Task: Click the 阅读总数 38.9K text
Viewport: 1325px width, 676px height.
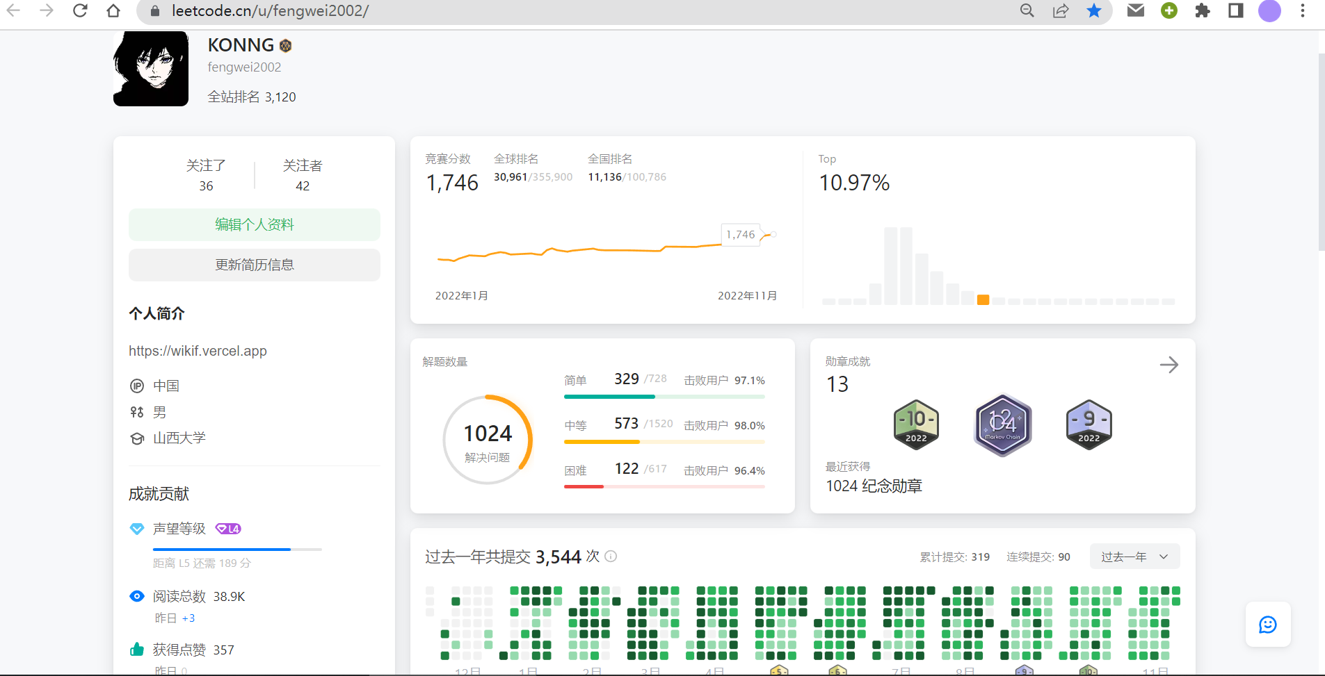Action: (199, 596)
